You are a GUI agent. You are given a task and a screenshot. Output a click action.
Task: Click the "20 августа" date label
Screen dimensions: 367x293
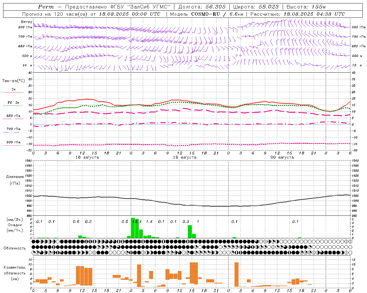[x=282, y=157]
